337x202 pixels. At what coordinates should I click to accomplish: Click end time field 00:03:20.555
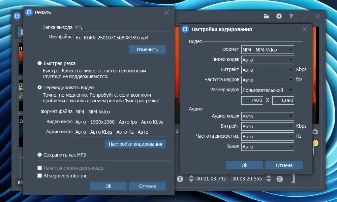[247, 179]
